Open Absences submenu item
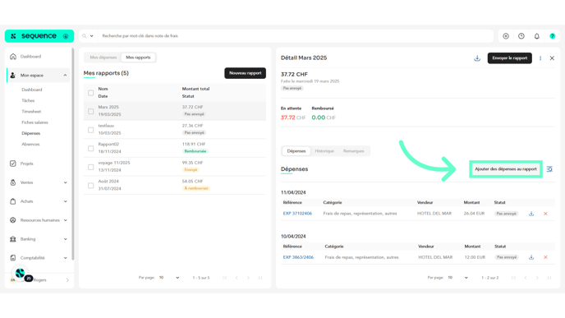 point(30,145)
